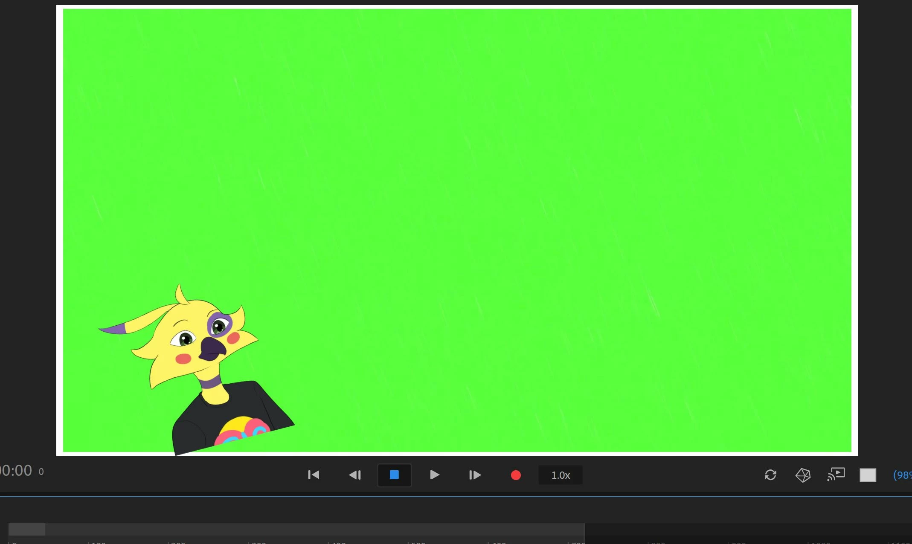Step forward one frame

click(474, 475)
